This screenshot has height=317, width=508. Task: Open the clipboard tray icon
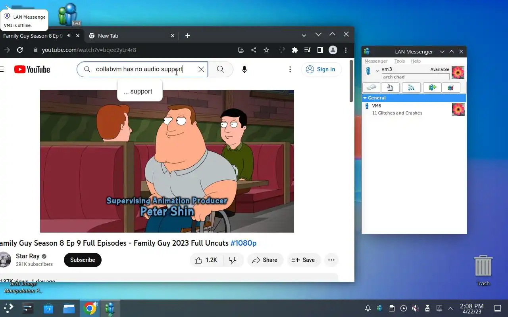392,308
